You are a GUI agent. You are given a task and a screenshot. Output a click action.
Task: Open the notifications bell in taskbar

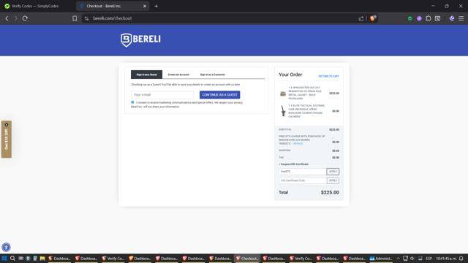point(461,258)
